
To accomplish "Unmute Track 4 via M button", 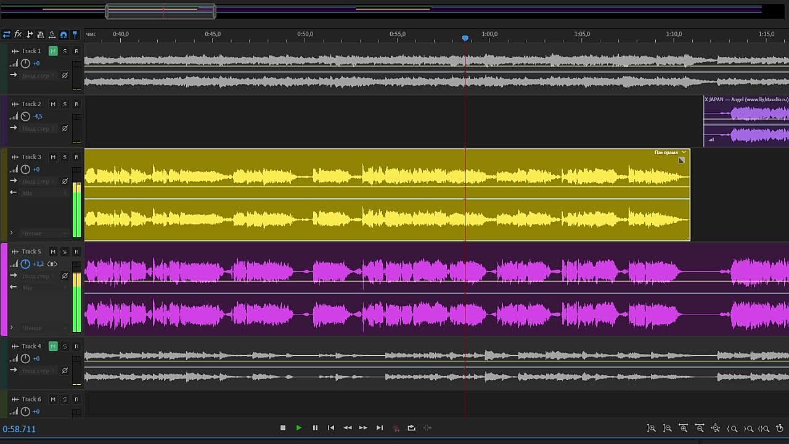I will pyautogui.click(x=53, y=347).
